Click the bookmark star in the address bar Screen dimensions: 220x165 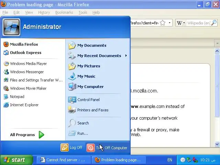[163, 23]
